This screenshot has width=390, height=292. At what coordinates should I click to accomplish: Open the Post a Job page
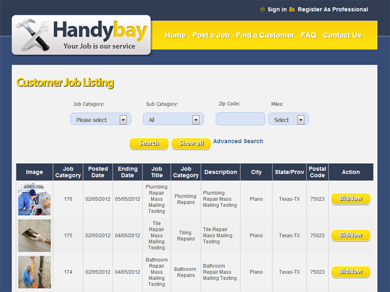tap(211, 35)
